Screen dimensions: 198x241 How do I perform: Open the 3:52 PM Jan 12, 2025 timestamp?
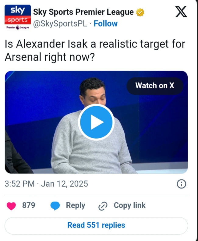click(46, 184)
